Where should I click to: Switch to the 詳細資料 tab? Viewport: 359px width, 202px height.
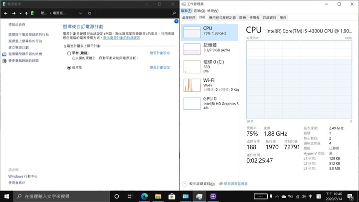tap(269, 17)
